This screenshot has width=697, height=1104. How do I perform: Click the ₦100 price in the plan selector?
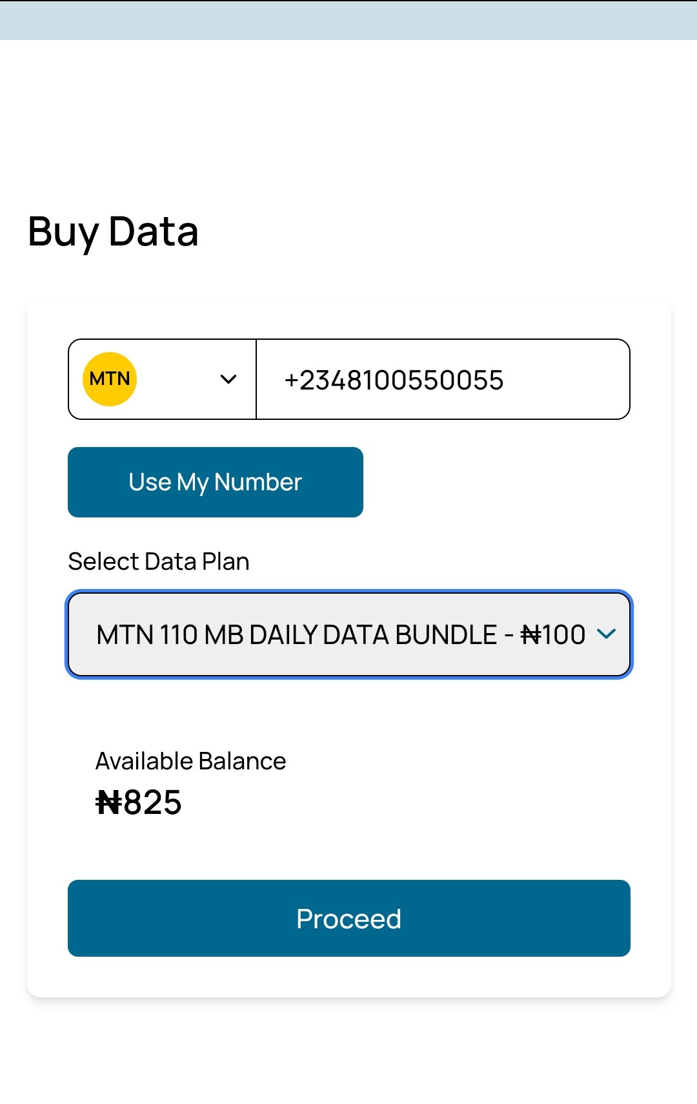pos(553,635)
